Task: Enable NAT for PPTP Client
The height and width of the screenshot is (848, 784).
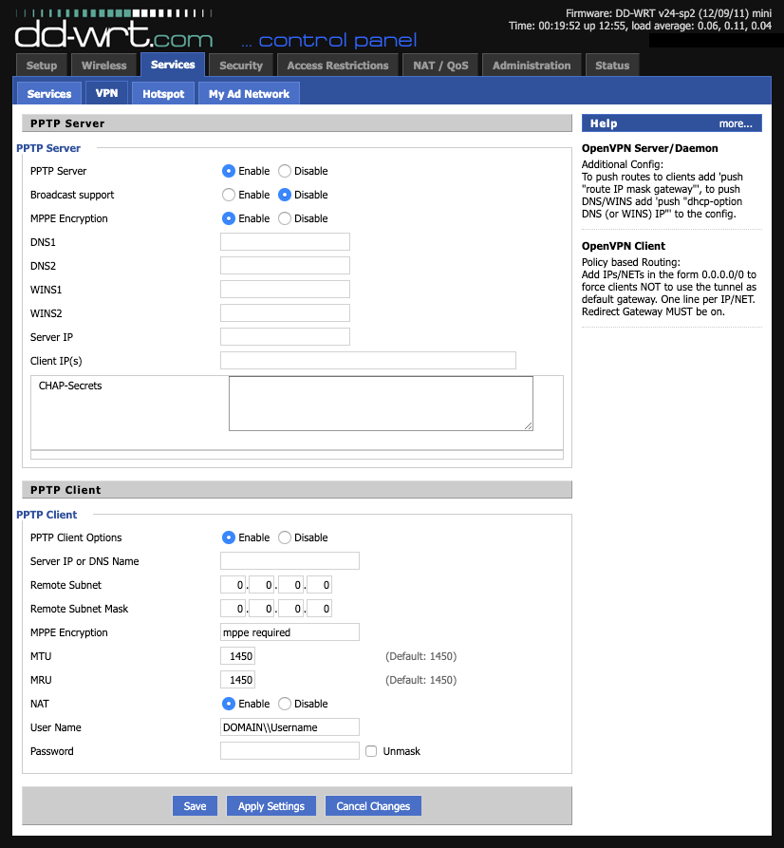Action: click(229, 704)
